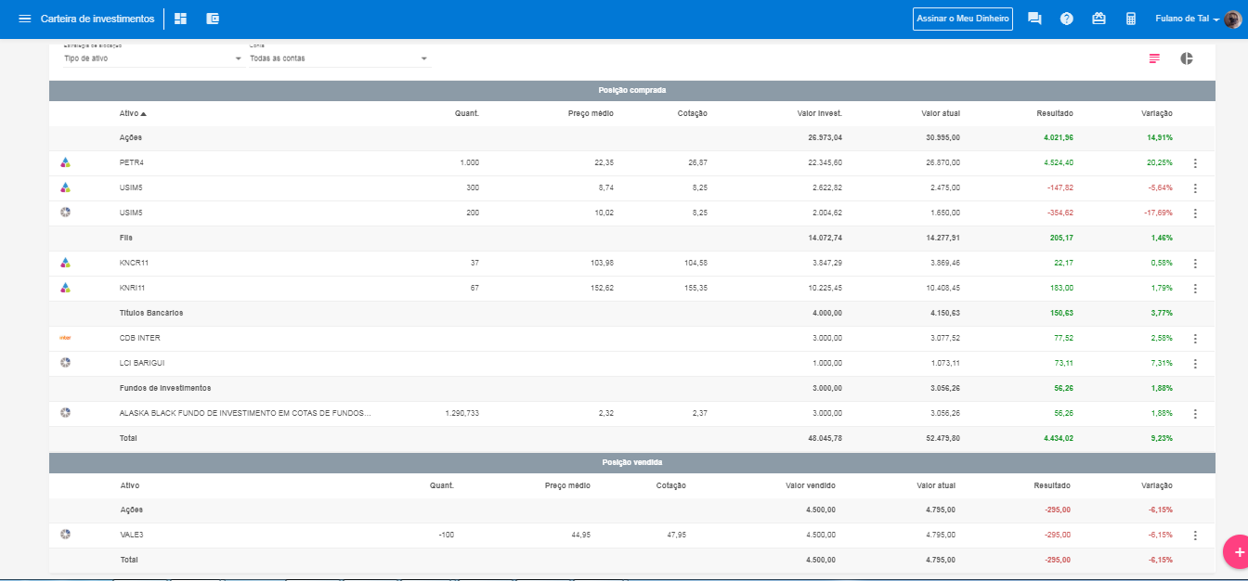Open the calculator icon
This screenshot has height=581, width=1248.
1131,19
